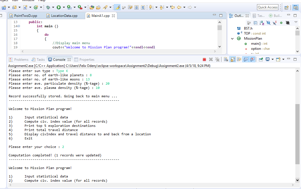Click the Quick Access search field
Viewport: 301px width, 189px height.
pyautogui.click(x=268, y=7)
